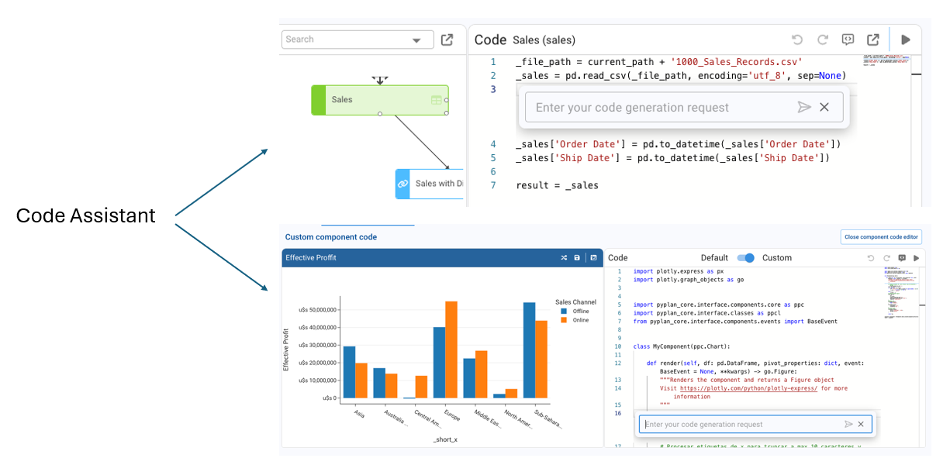Viewport: 950px width, 458px height.
Task: Expand the Sales node output handle
Action: [x=380, y=114]
